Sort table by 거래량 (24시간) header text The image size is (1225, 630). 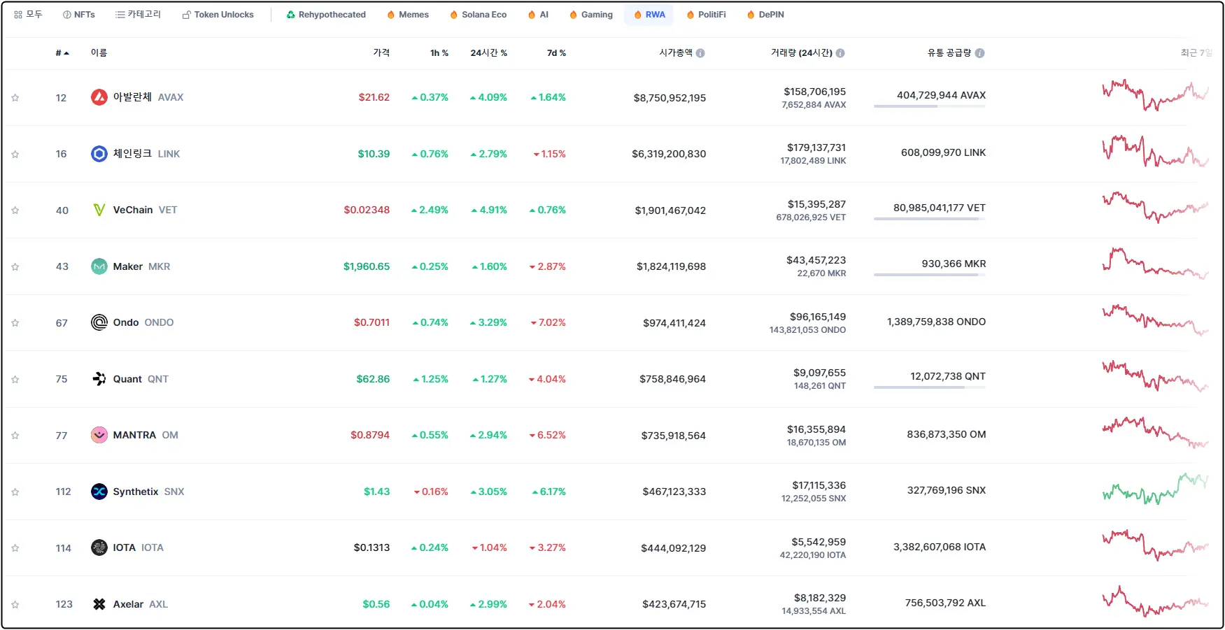(x=802, y=53)
